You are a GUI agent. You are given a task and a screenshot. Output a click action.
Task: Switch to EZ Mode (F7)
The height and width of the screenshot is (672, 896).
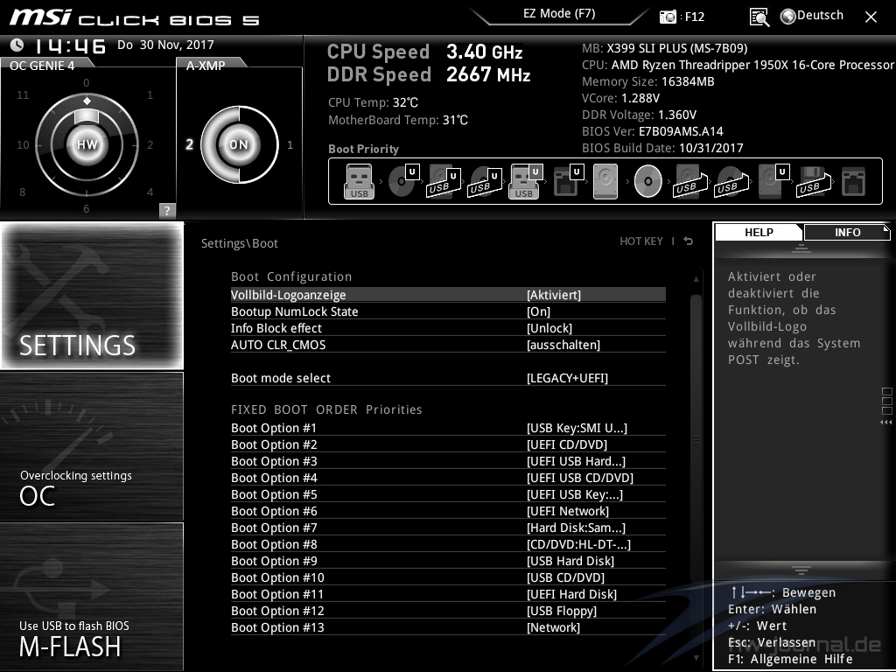[559, 14]
